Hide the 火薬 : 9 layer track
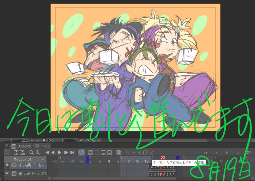This screenshot has height=181, width=255. coord(7,165)
